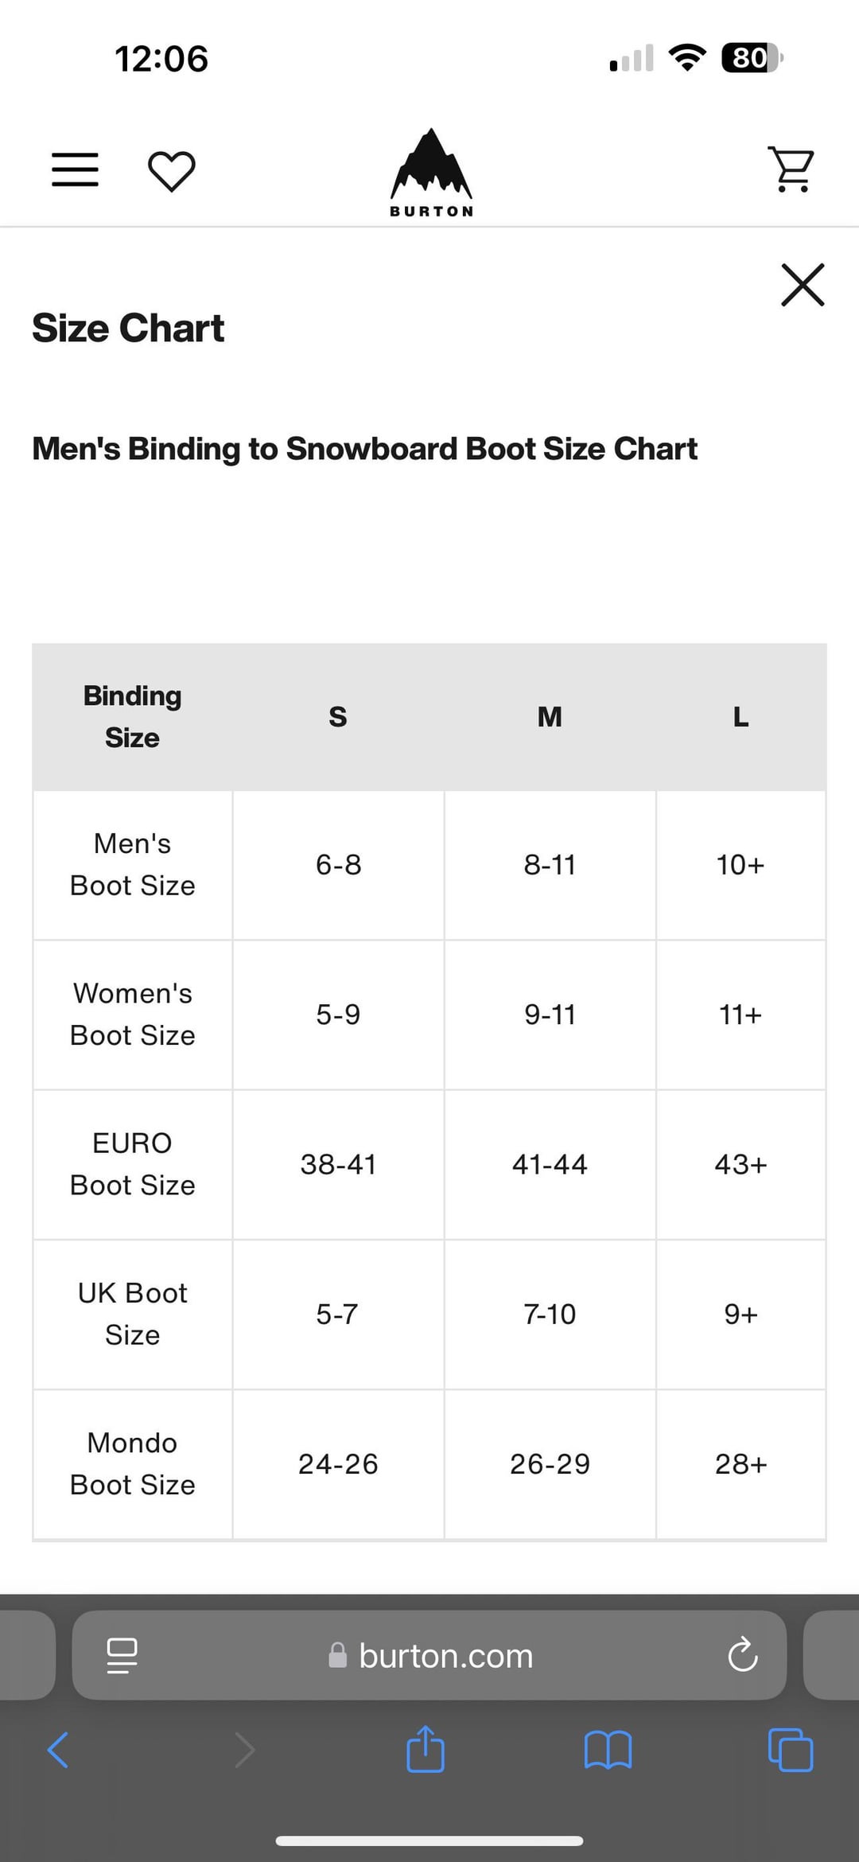The width and height of the screenshot is (859, 1862).
Task: Open the shopping cart
Action: [791, 169]
